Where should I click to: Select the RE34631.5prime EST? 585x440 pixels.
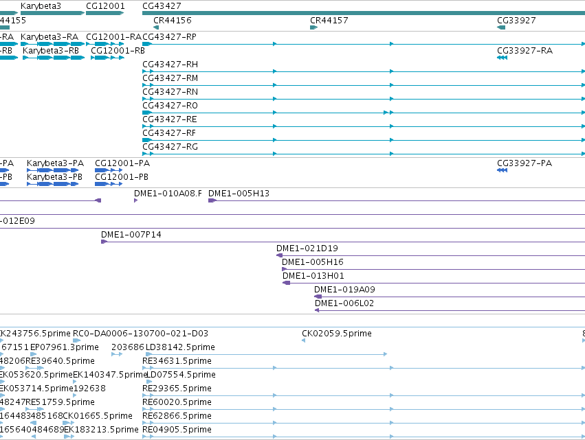tap(364, 368)
